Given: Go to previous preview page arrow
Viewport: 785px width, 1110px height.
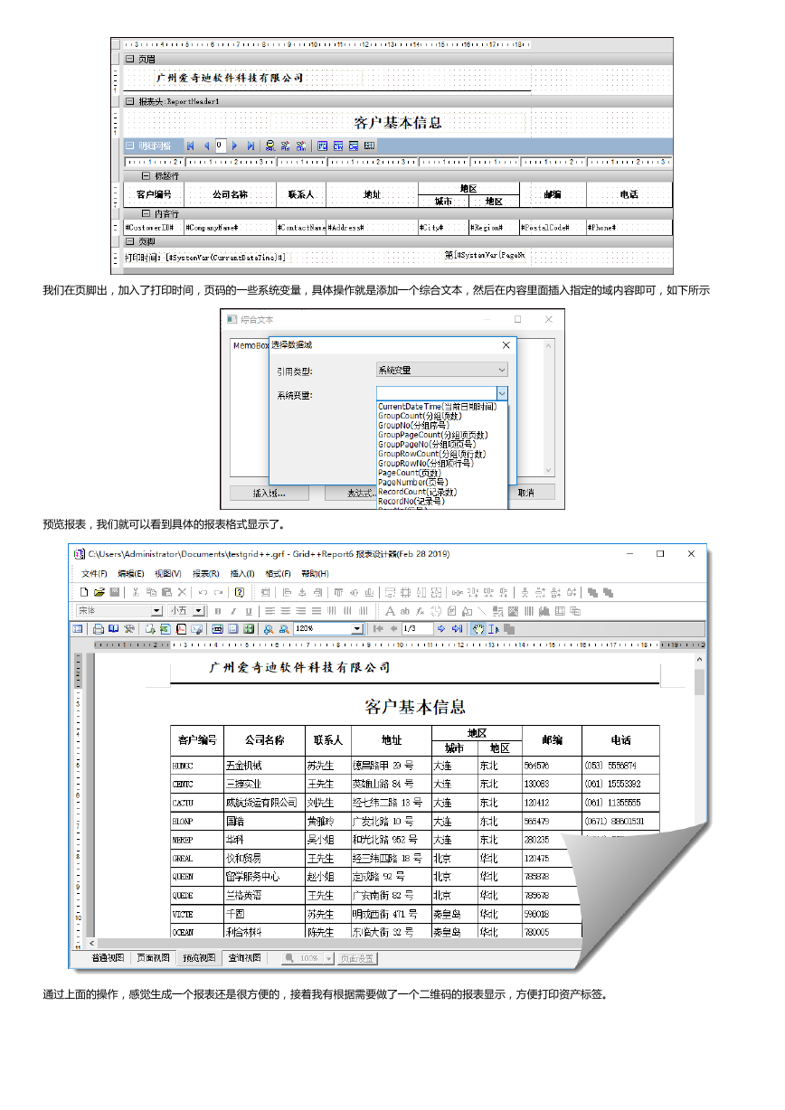Looking at the screenshot, I should coord(393,628).
